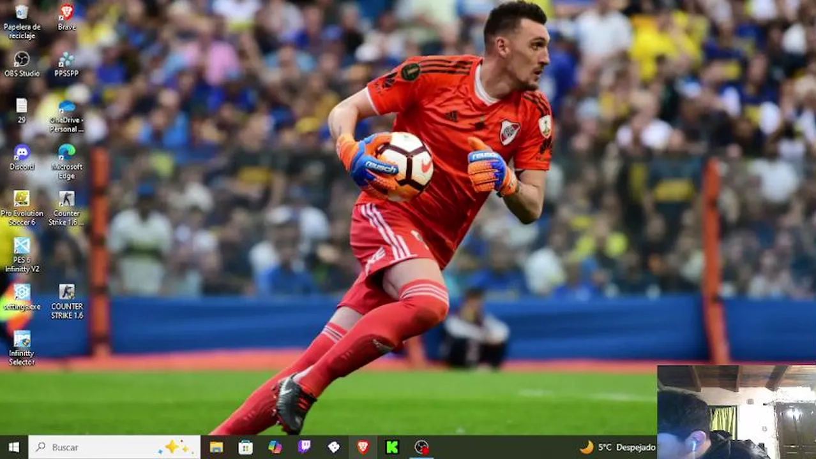Click the webcam overlay in the corner
The width and height of the screenshot is (816, 459).
(737, 412)
